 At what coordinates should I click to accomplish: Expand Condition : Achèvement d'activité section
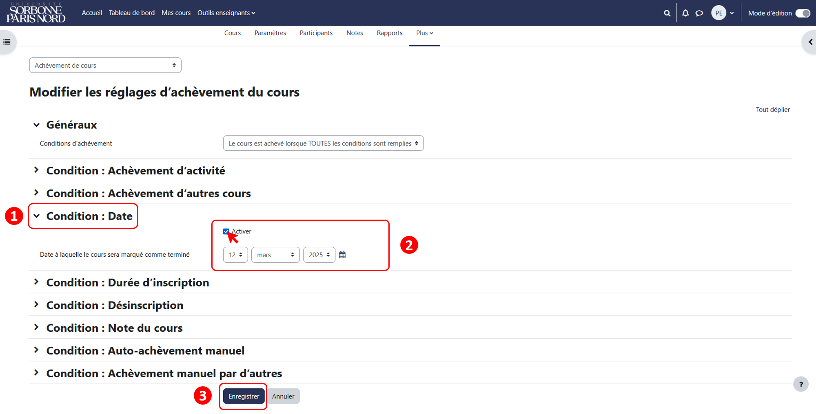[135, 170]
